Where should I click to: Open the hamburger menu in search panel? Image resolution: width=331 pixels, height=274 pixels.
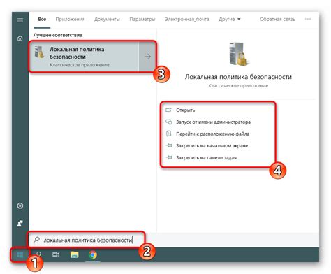(x=20, y=20)
